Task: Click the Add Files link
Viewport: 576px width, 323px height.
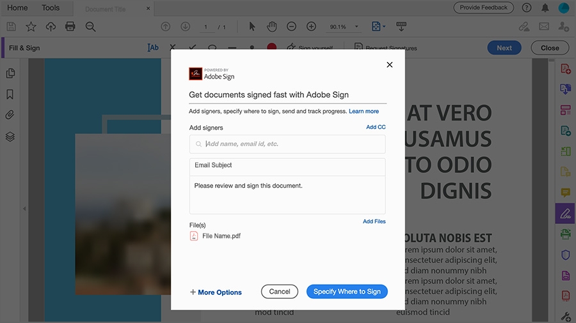Action: pyautogui.click(x=374, y=222)
